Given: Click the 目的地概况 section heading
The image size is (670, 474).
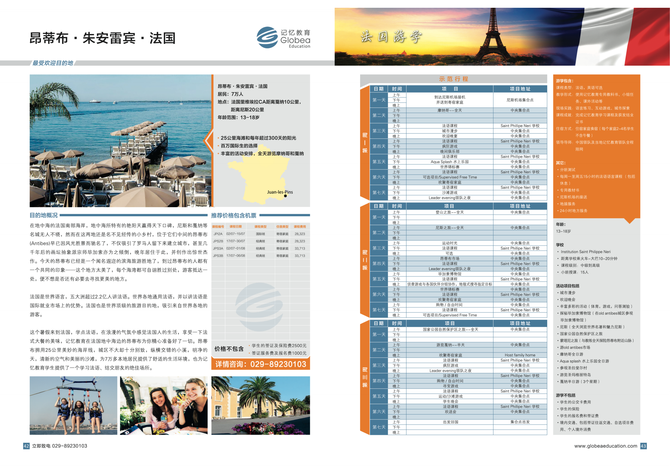Looking at the screenshot, I should coord(44,215).
